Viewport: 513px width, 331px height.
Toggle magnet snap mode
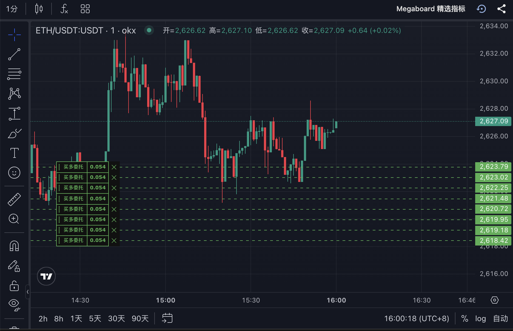(14, 246)
